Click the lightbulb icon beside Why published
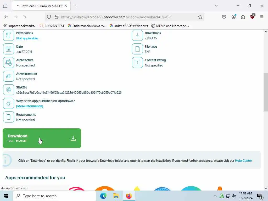This screenshot has height=201, width=268. 9,103
